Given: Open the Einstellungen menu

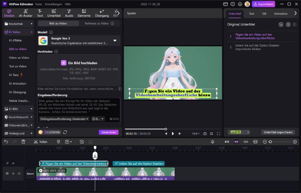Looking at the screenshot, I should click(53, 4).
